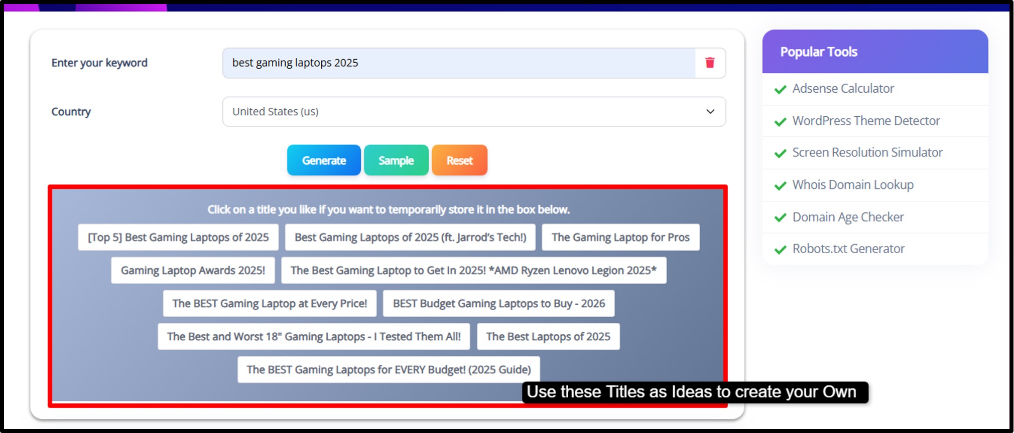Choose 'Gaming Laptop Awards 2025!' title
The width and height of the screenshot is (1014, 433).
pyautogui.click(x=193, y=270)
